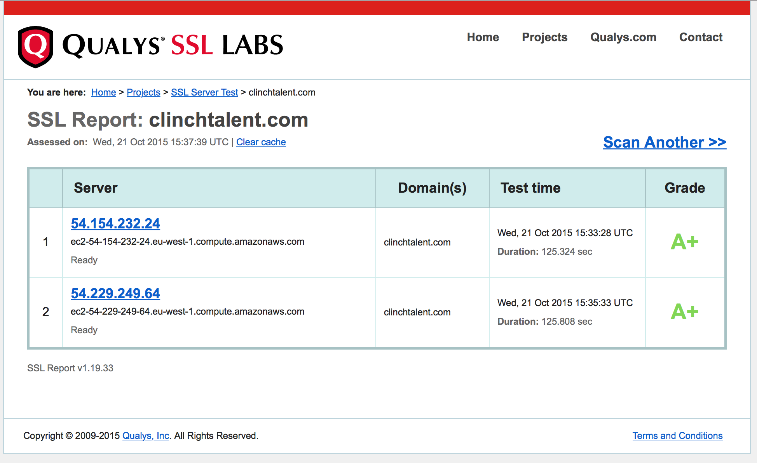This screenshot has width=757, height=463.
Task: Select the A+ grade for server 54.229.249.64
Action: point(684,312)
